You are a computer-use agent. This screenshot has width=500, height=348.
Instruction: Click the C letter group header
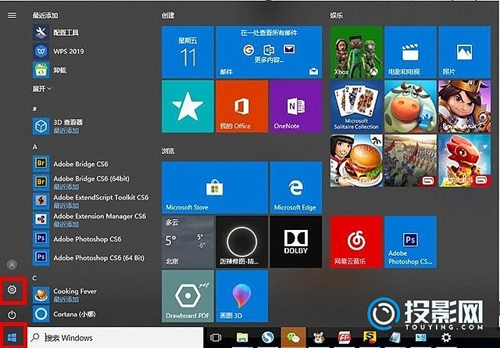click(x=34, y=278)
